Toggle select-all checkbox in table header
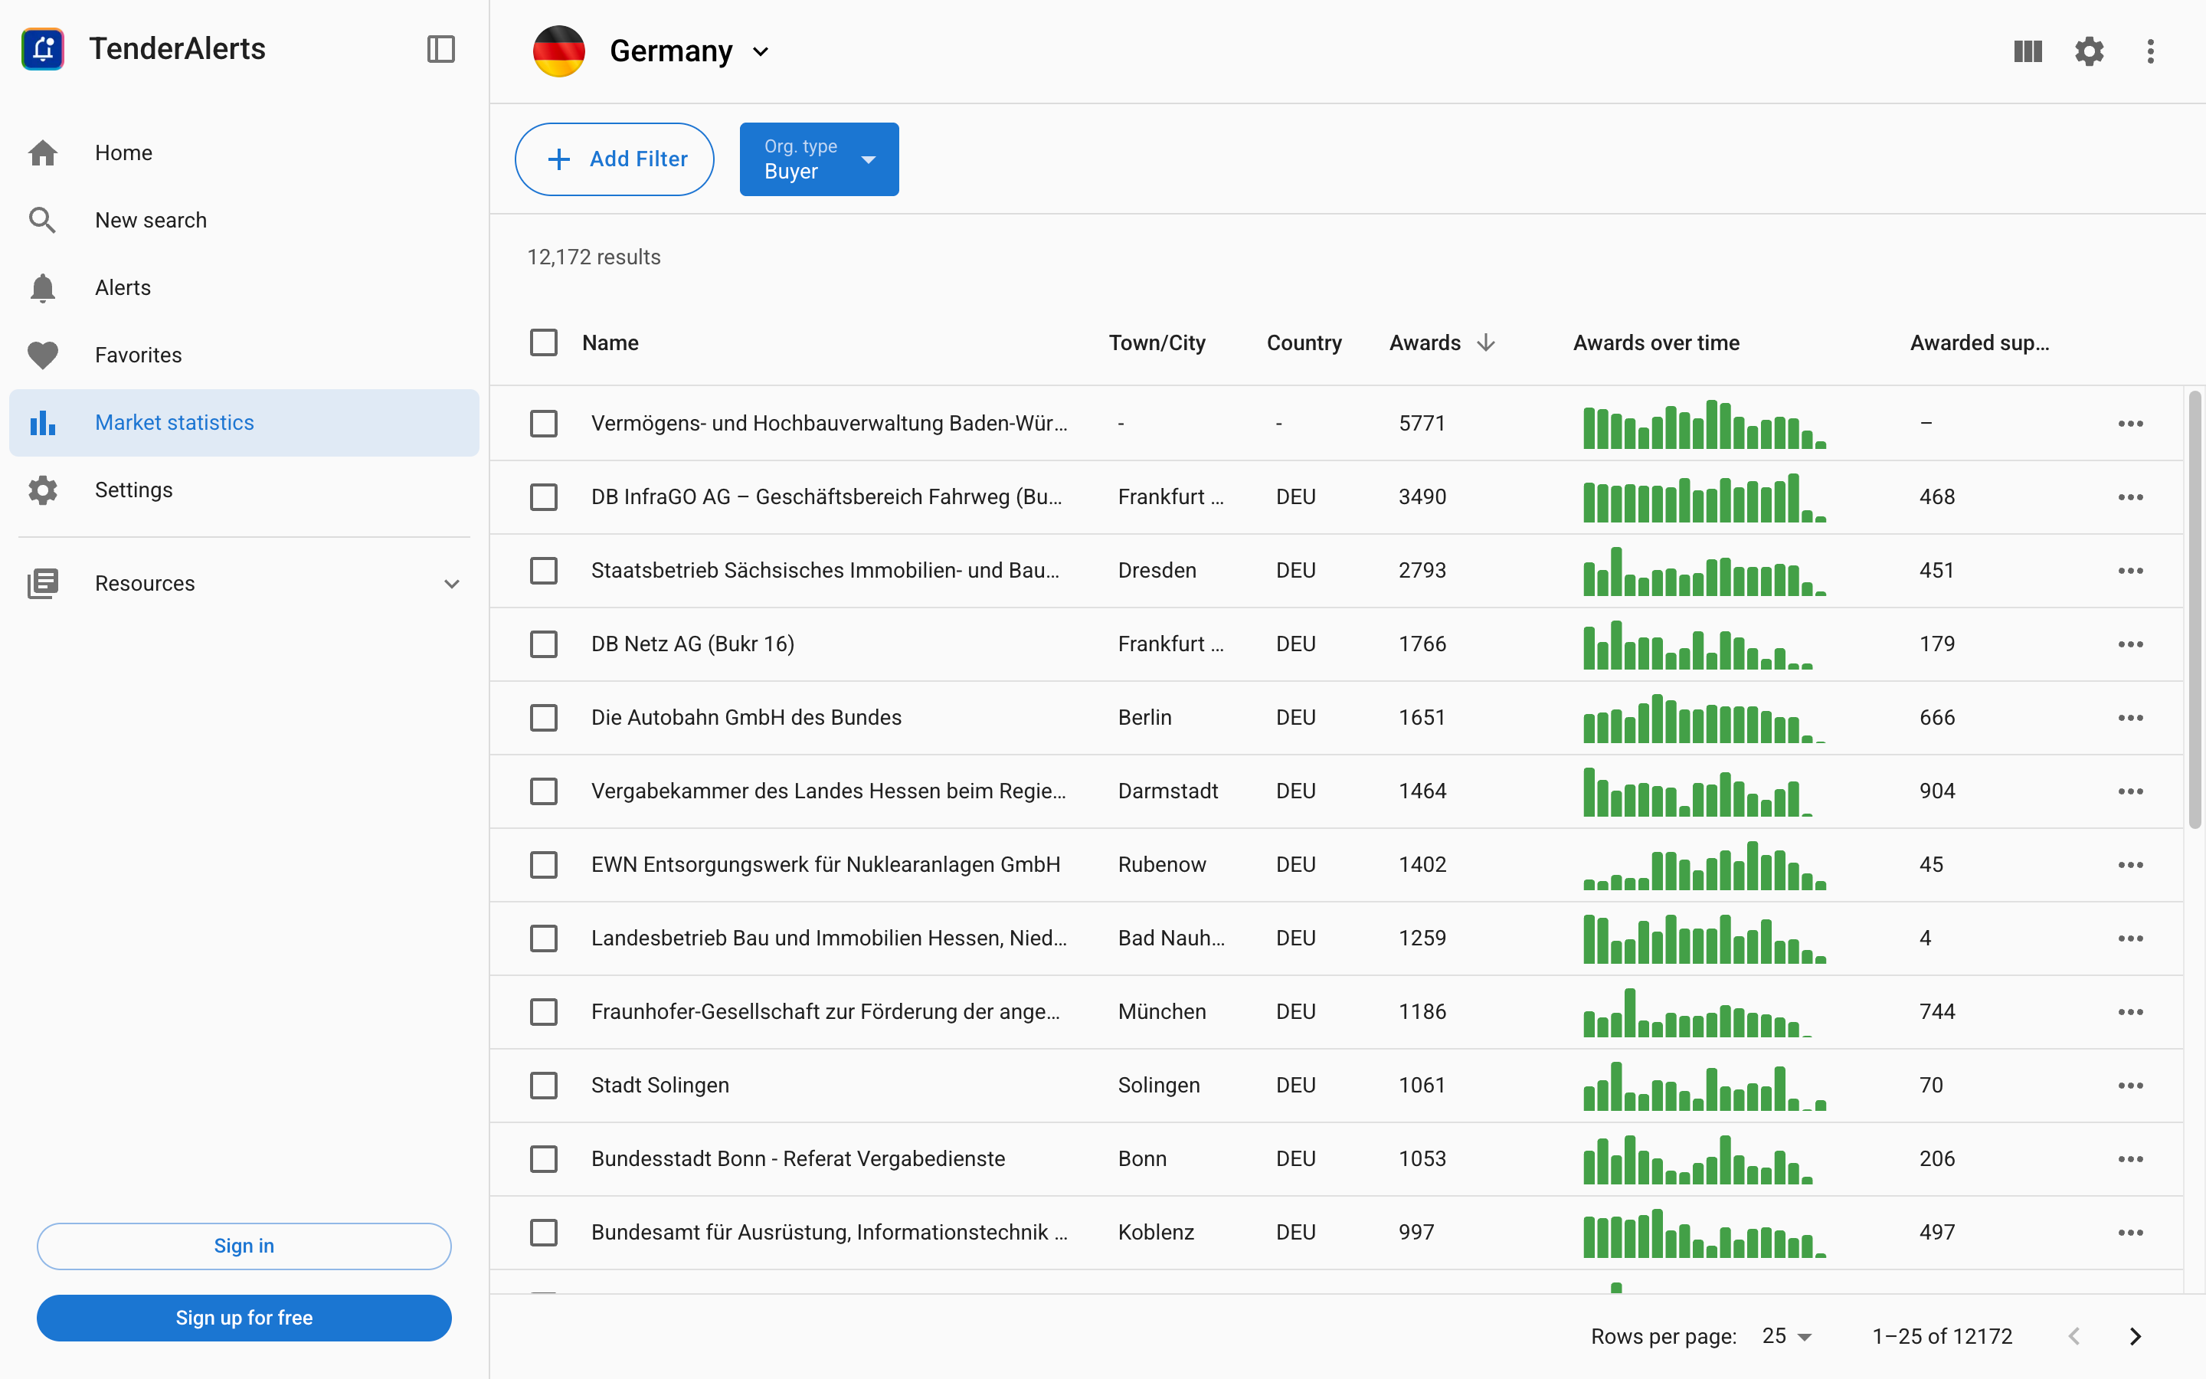This screenshot has height=1379, width=2206. point(544,343)
